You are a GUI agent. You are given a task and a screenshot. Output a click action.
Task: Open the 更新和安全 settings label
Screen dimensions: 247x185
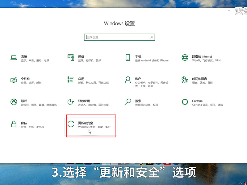coord(86,123)
